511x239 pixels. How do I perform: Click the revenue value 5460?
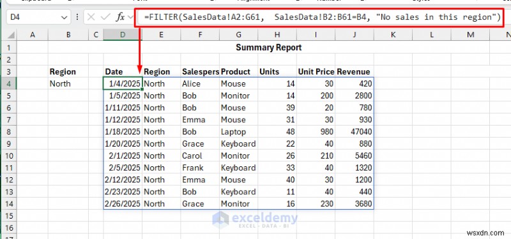[x=355, y=156]
